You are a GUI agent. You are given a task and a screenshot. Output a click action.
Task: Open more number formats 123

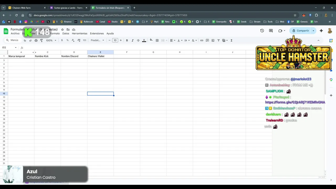[85, 40]
